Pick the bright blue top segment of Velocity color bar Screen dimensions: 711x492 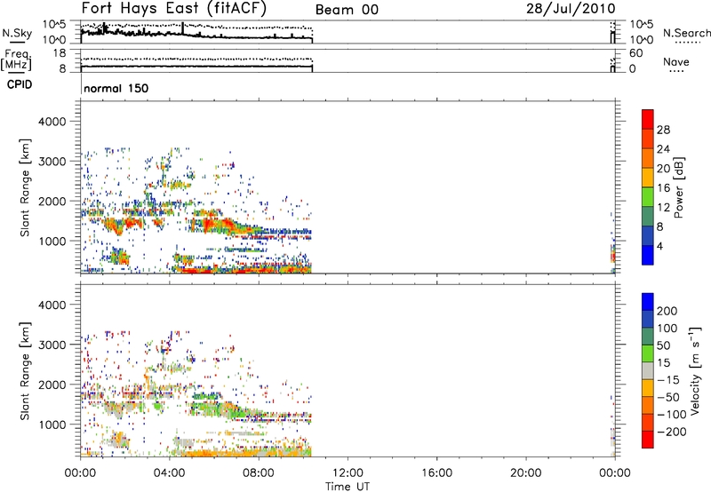tap(648, 302)
